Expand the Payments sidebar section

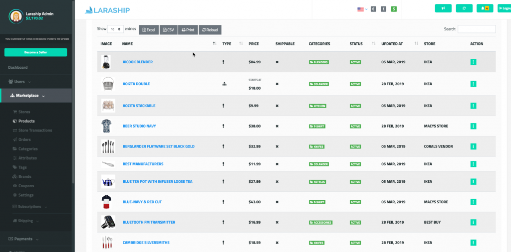pos(23,239)
